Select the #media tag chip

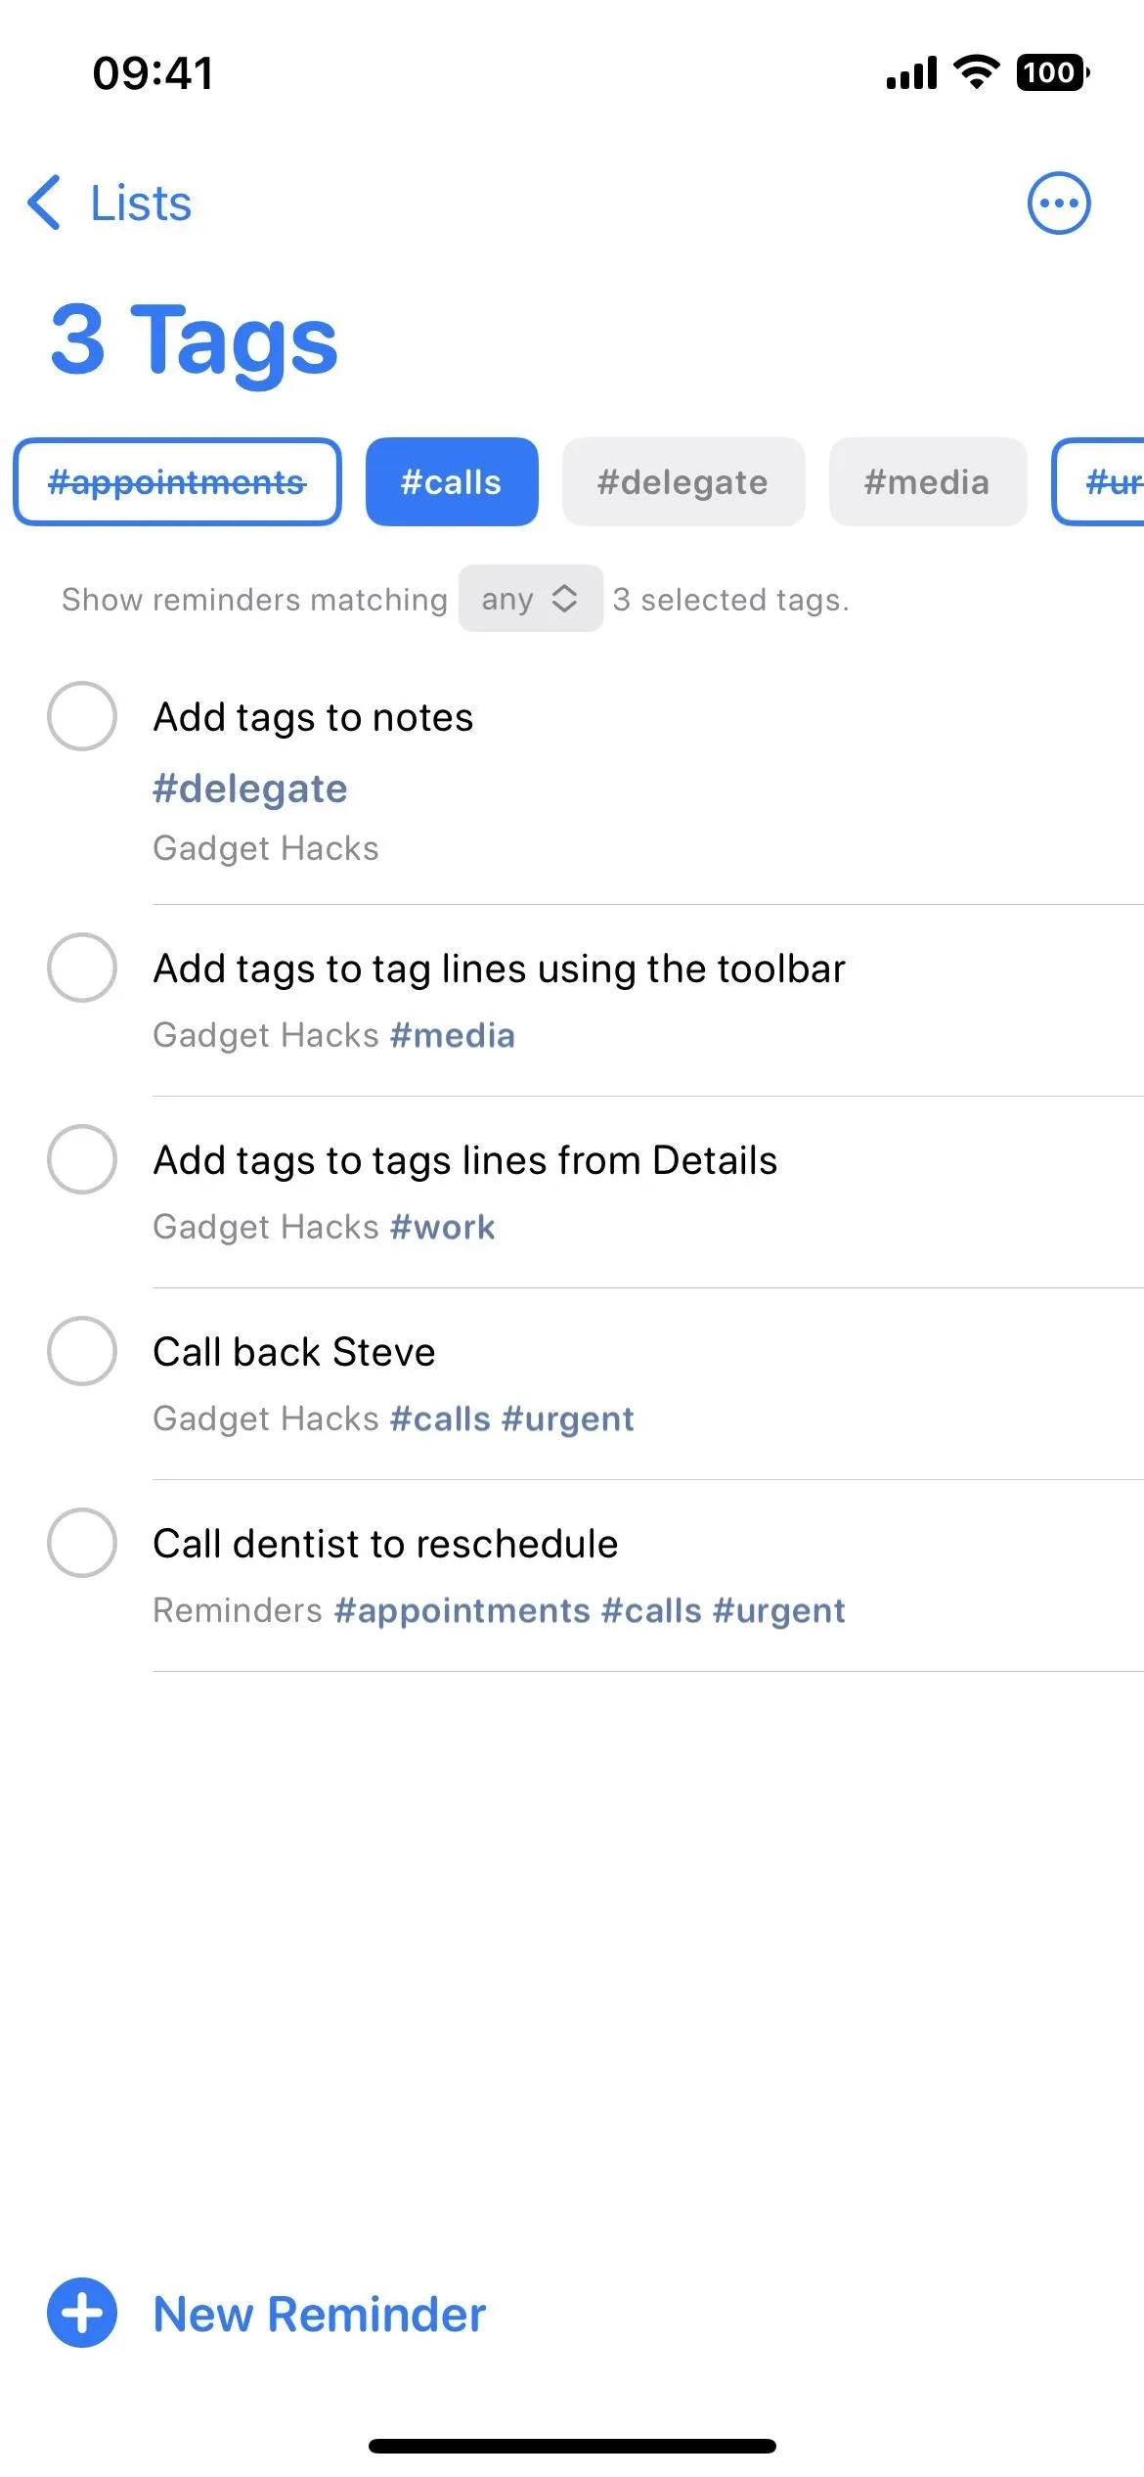(x=928, y=481)
